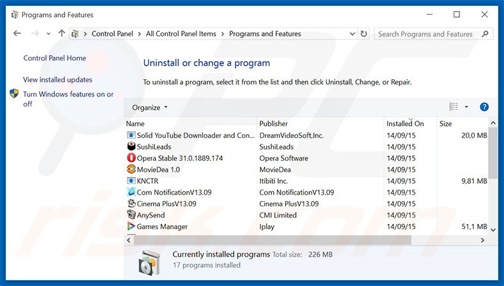Open the Organize dropdown menu
Viewport: 504px width, 286px height.
150,108
